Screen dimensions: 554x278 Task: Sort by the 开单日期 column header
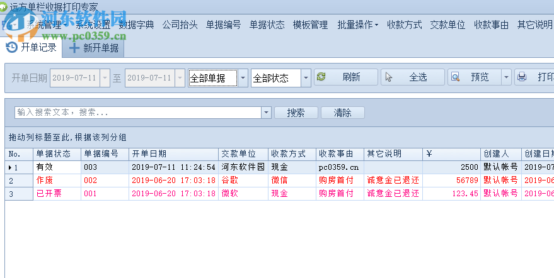(x=174, y=154)
